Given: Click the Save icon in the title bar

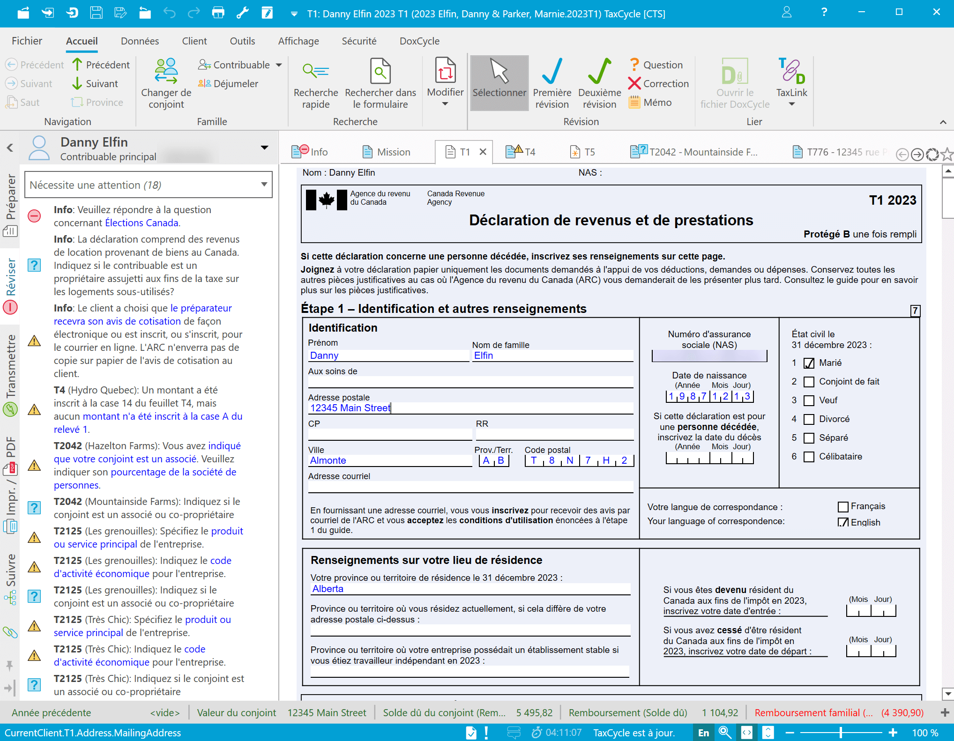Looking at the screenshot, I should [x=96, y=13].
